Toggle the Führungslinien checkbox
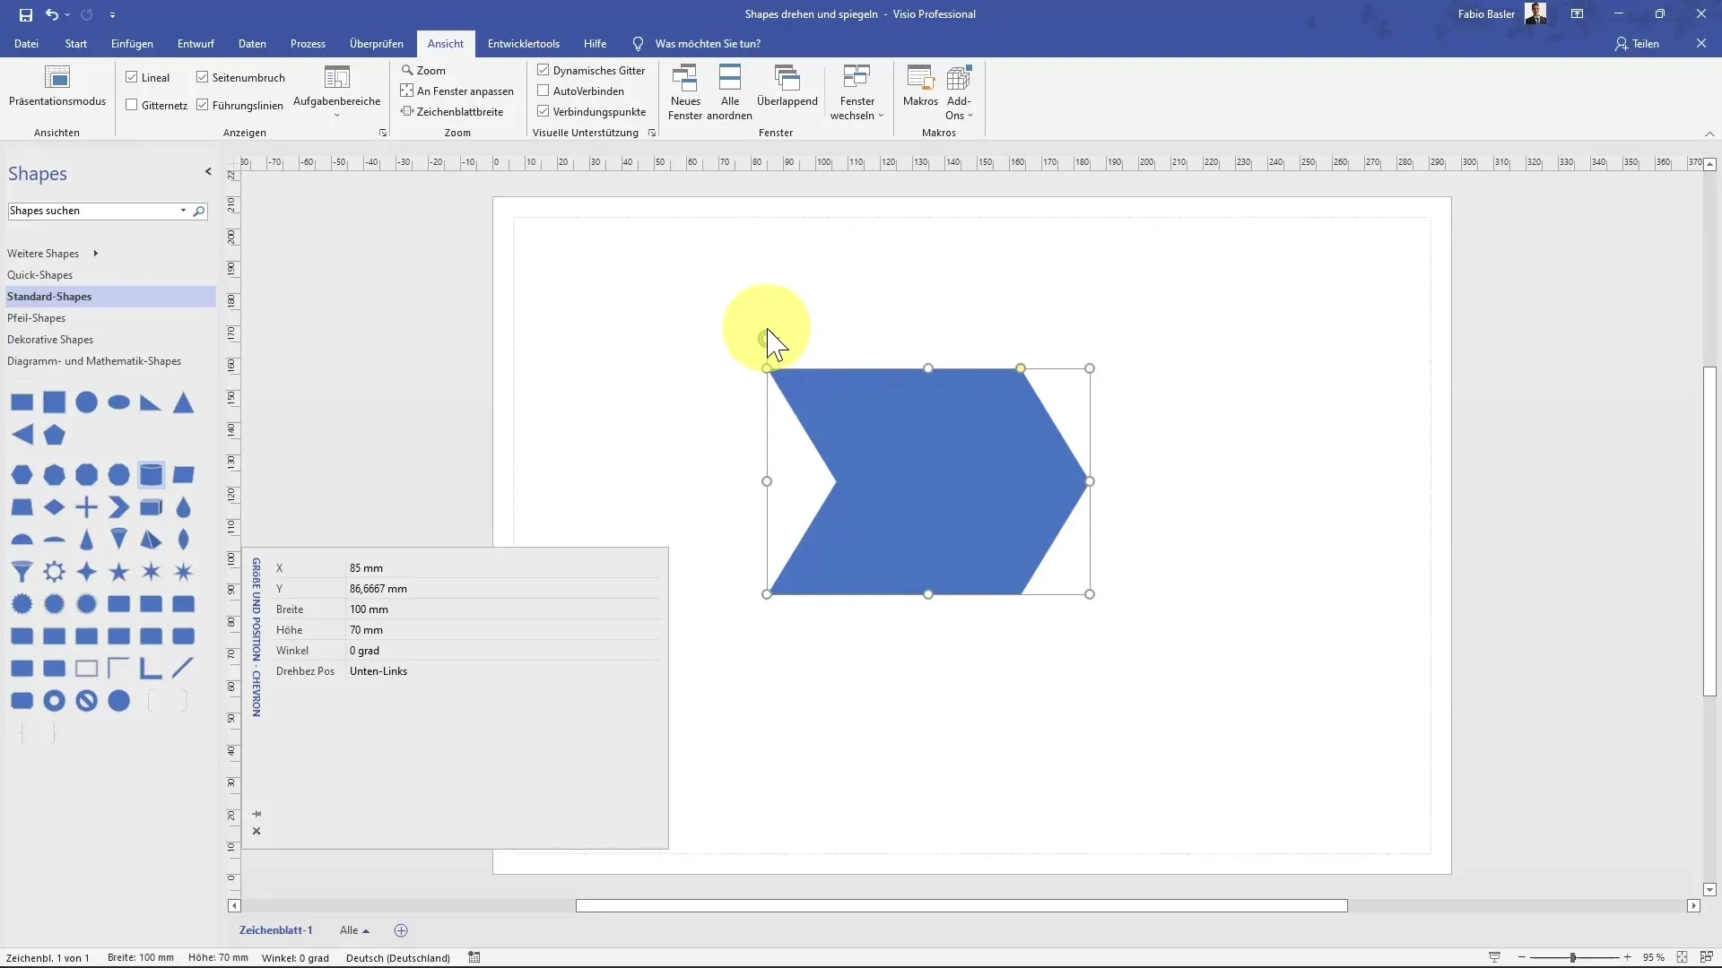Viewport: 1722px width, 968px height. [x=203, y=105]
